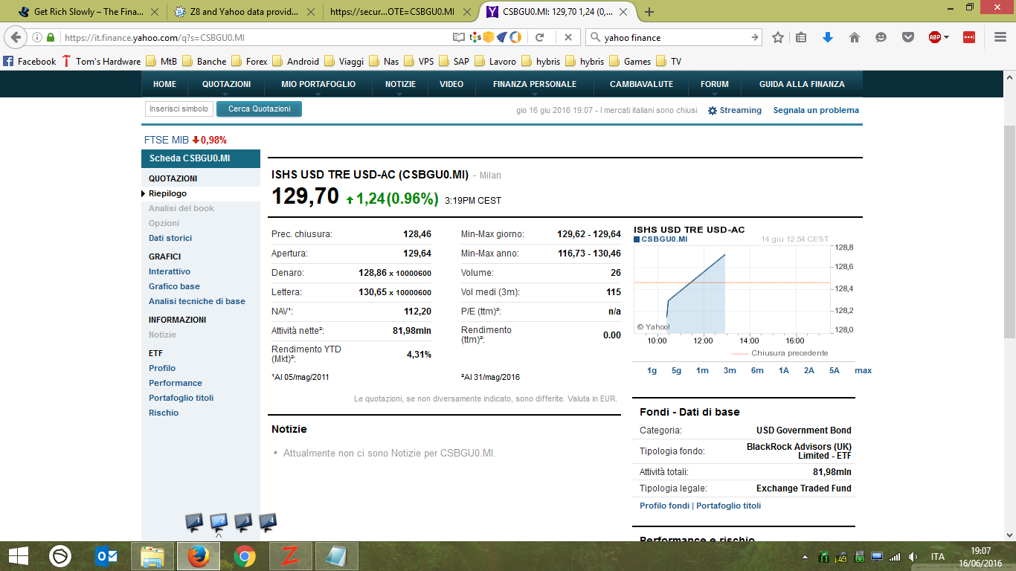Open Outlook from the taskbar

click(107, 555)
